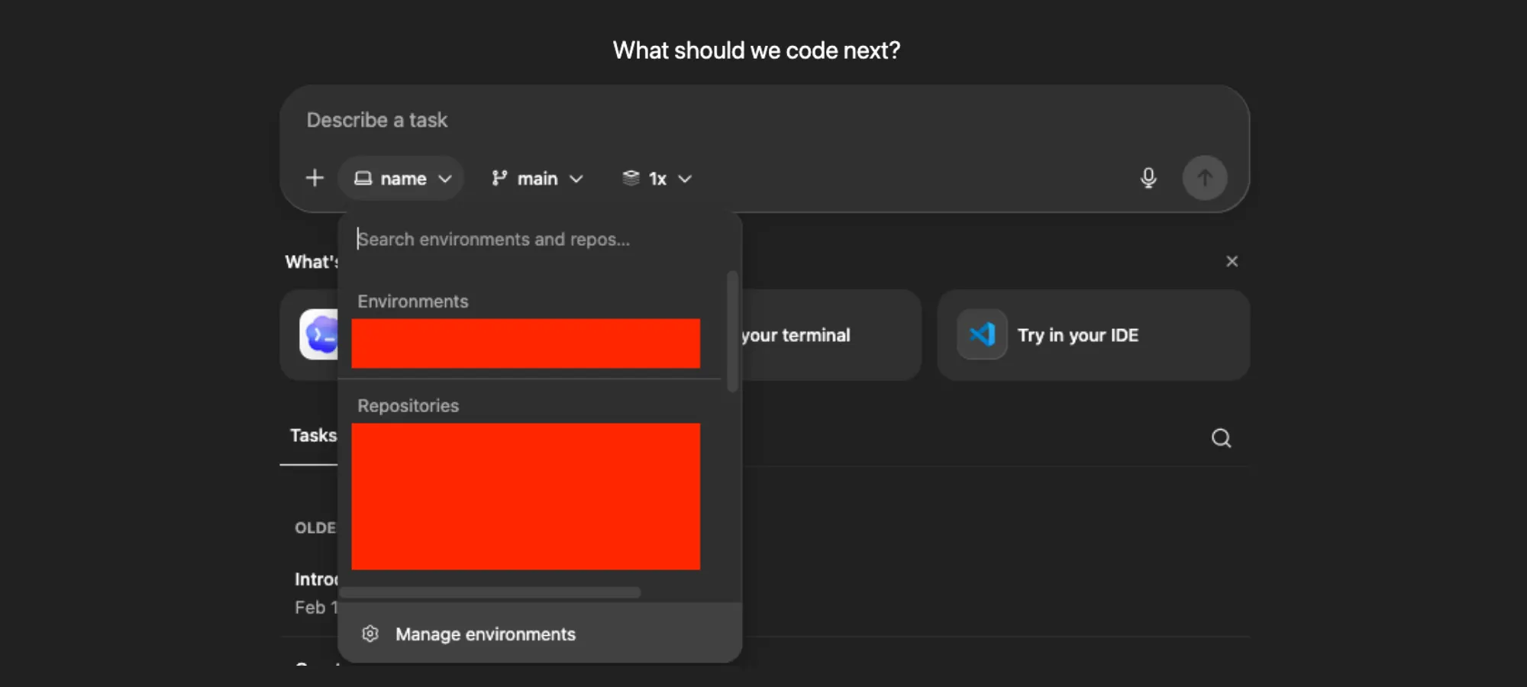Image resolution: width=1527 pixels, height=687 pixels.
Task: Click the Repositories section heading
Action: 408,405
